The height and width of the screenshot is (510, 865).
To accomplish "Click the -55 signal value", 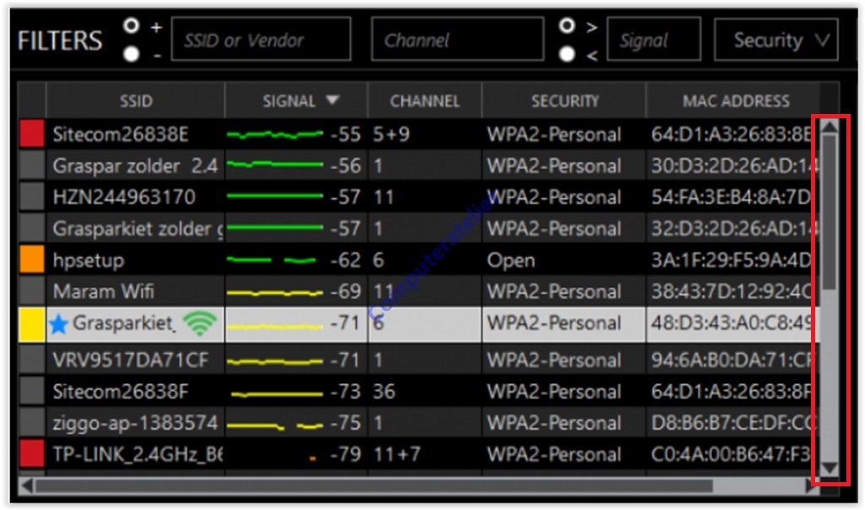I will pyautogui.click(x=345, y=134).
